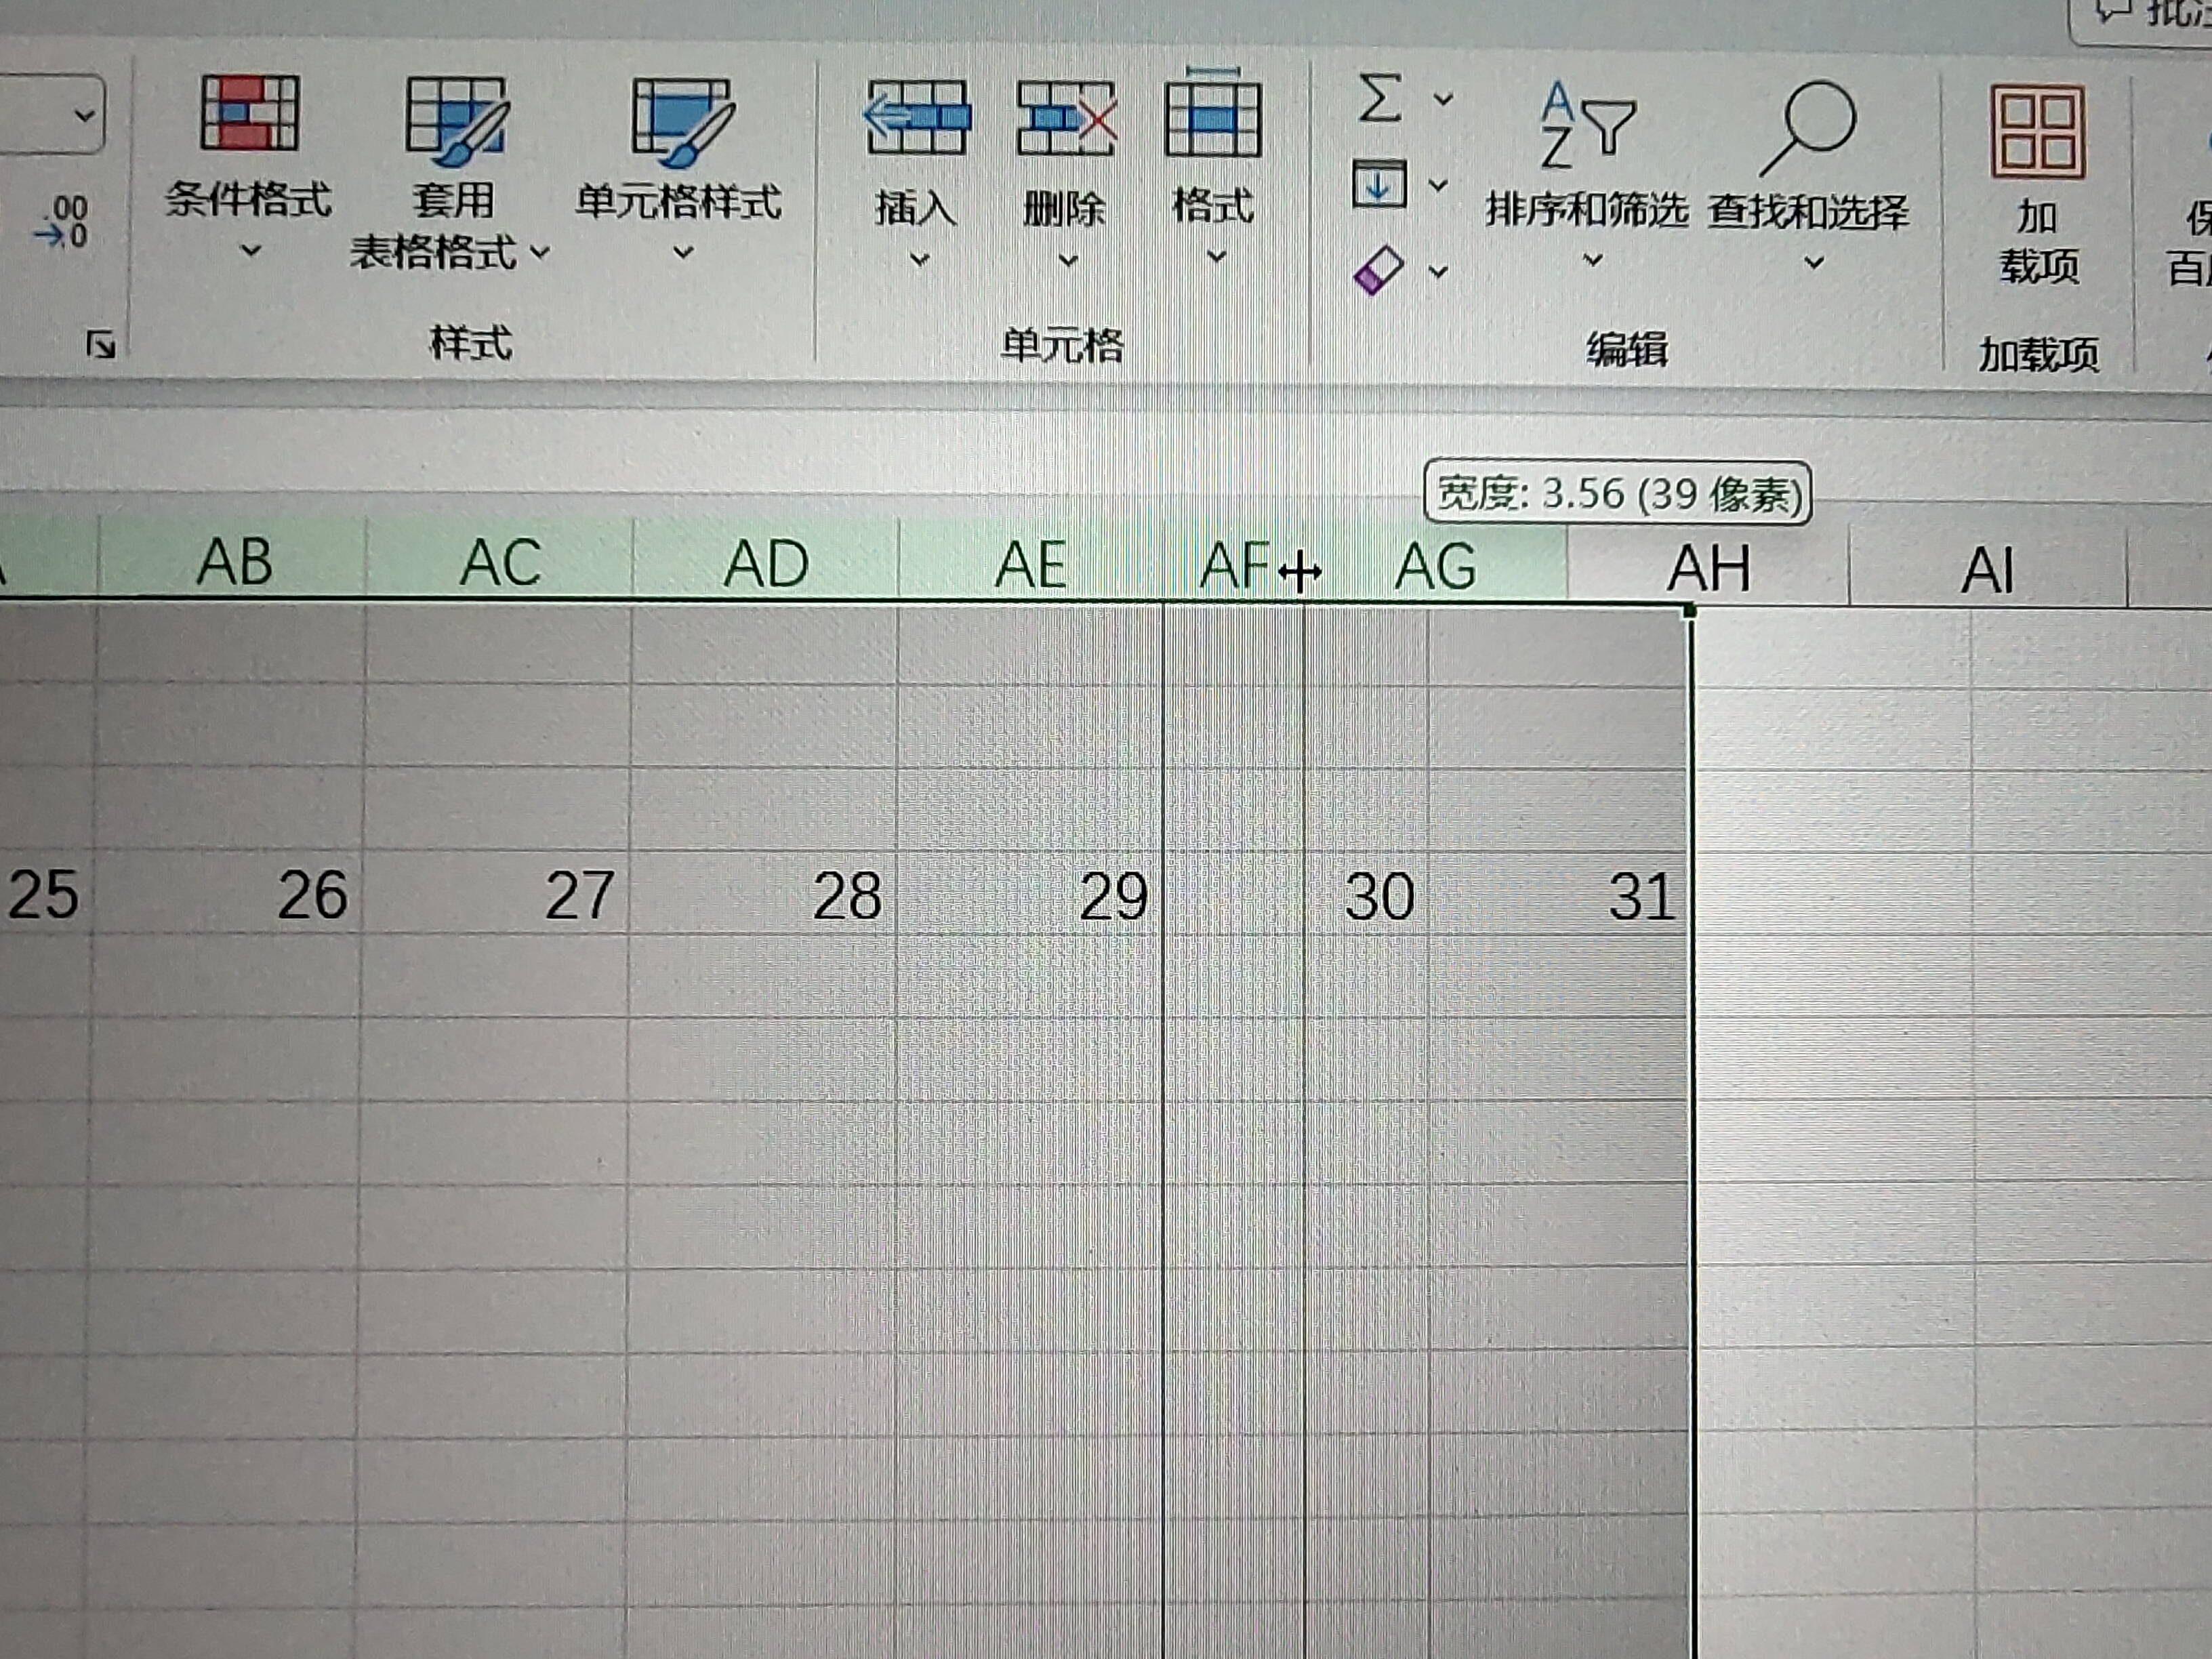Click the Clear (eraser) icon
This screenshot has height=1659, width=2212.
[x=1379, y=273]
